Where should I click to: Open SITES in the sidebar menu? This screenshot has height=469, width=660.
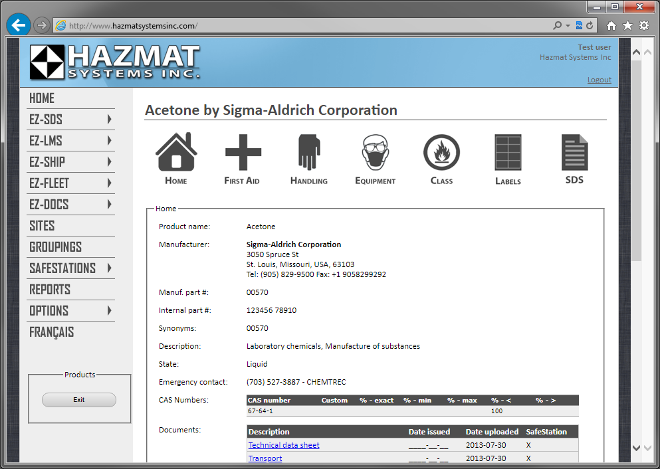pos(42,225)
